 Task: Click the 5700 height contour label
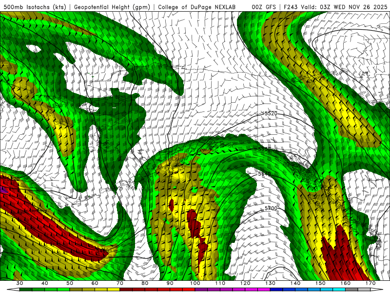click(x=271, y=208)
